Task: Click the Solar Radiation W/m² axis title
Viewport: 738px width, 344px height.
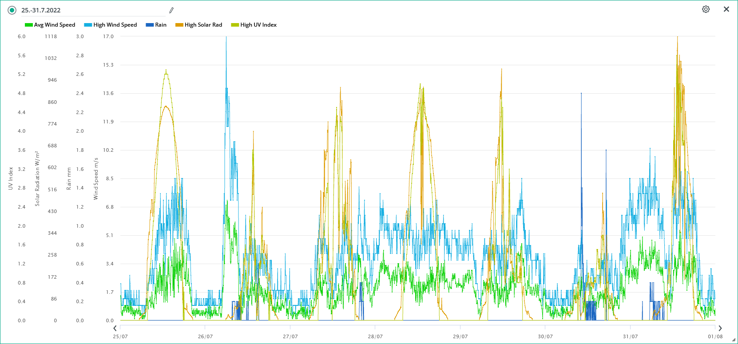Action: click(37, 178)
